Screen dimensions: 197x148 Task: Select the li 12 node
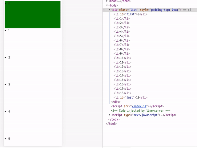[123, 67]
